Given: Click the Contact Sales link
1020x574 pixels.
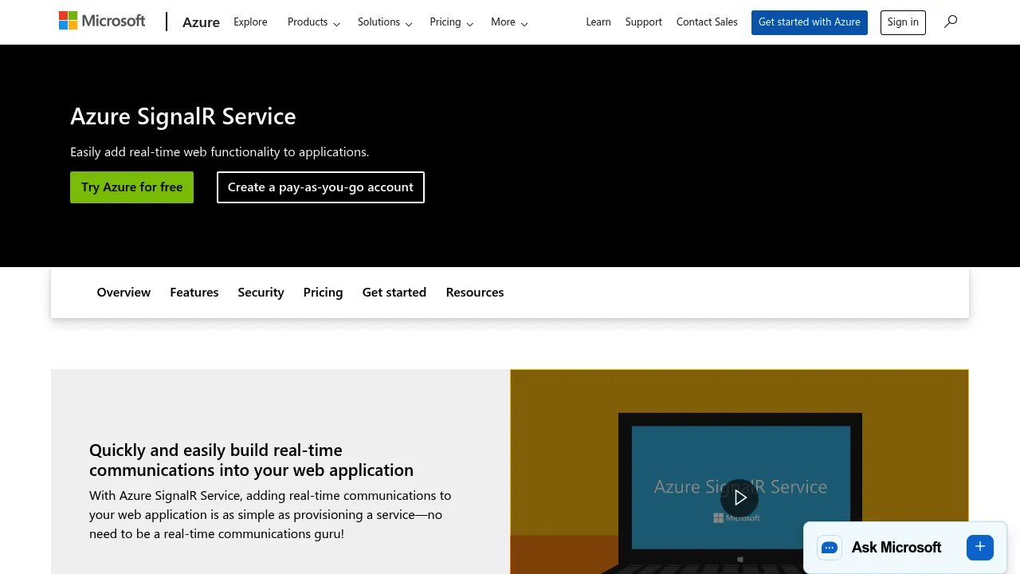Looking at the screenshot, I should tap(707, 22).
